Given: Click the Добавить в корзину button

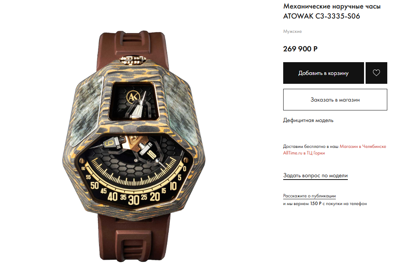Looking at the screenshot, I should click(323, 73).
